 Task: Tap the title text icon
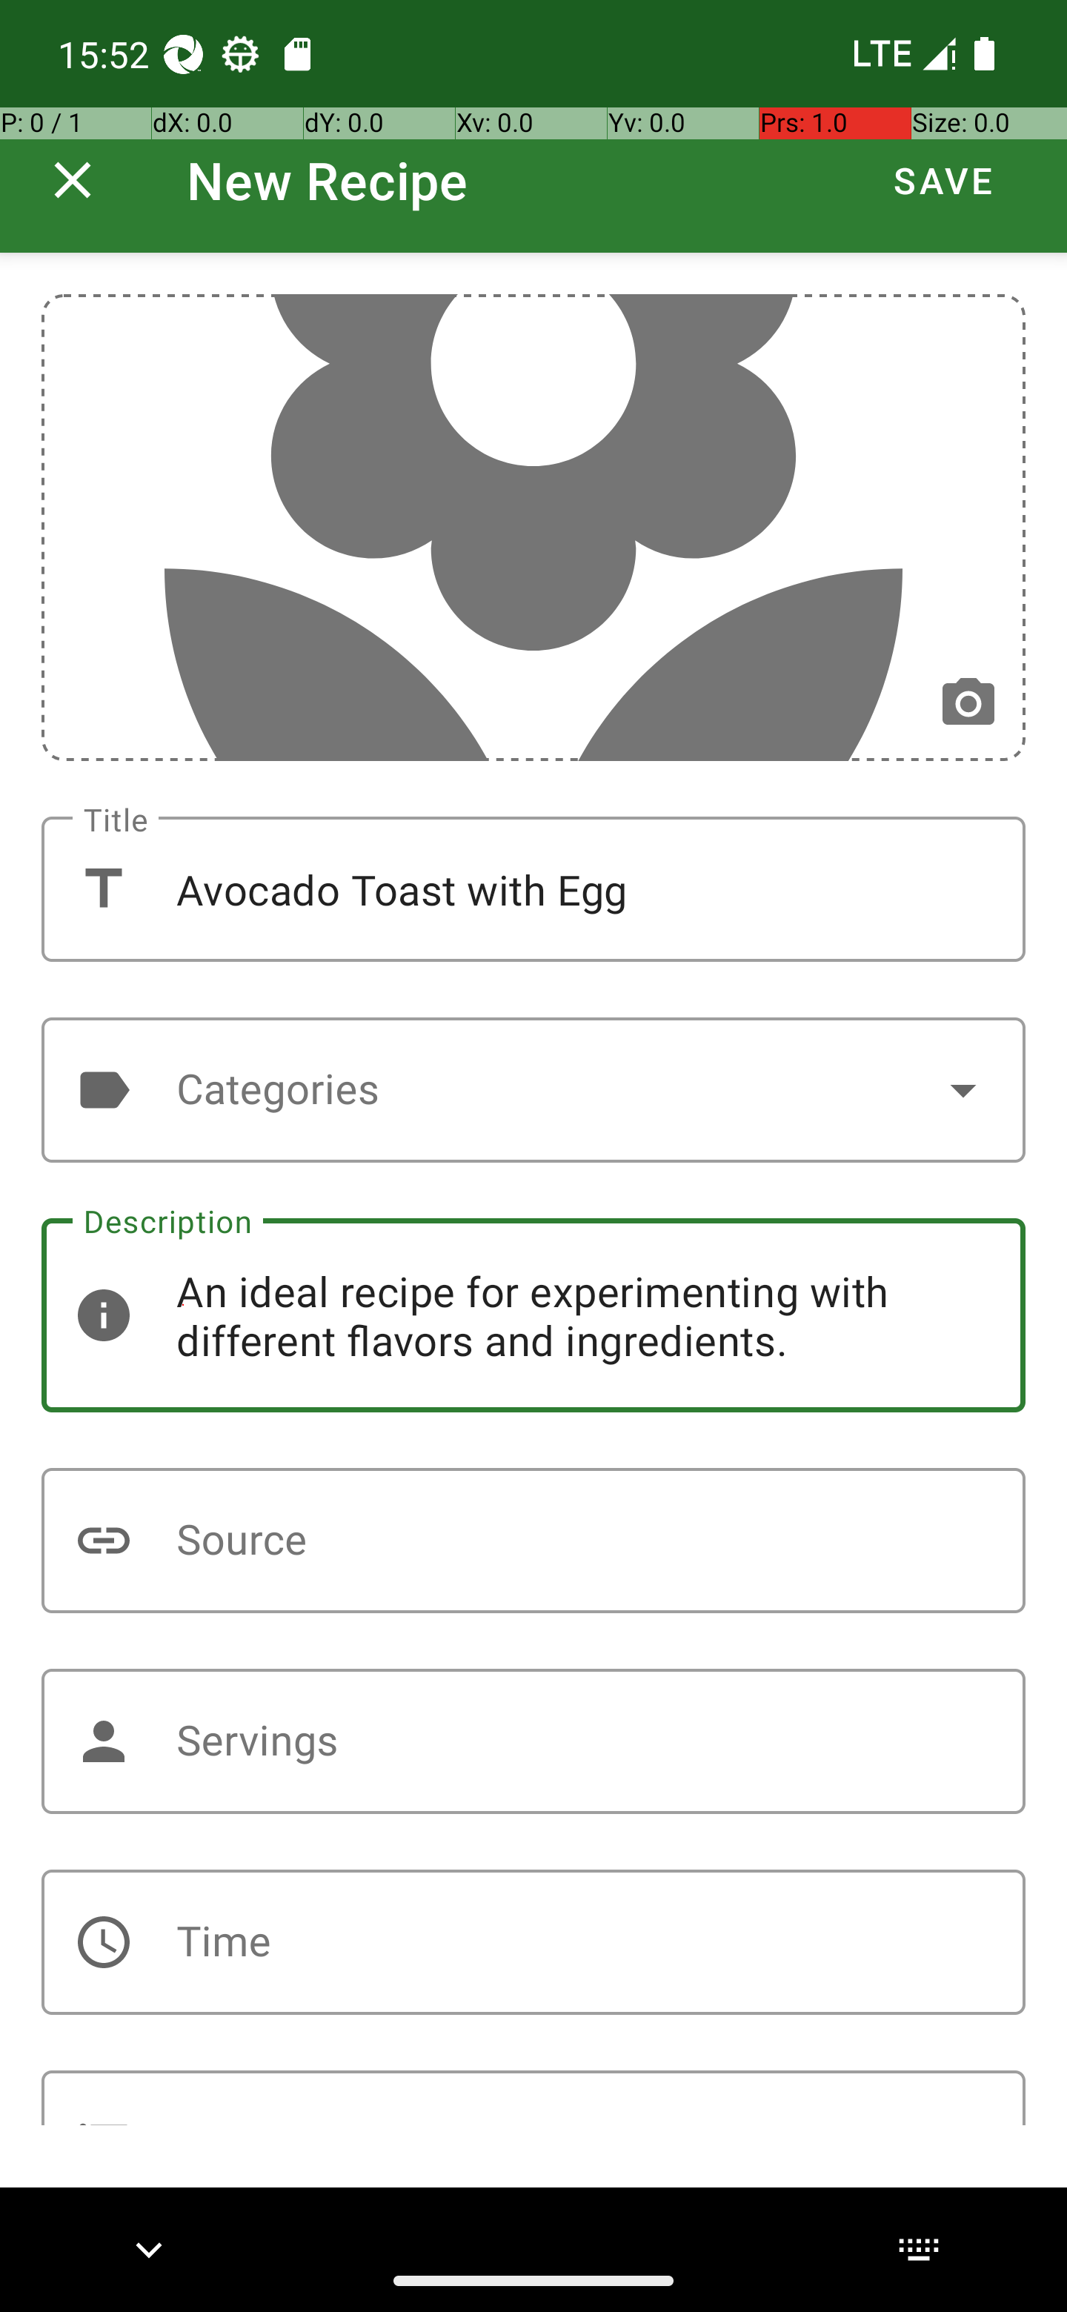[104, 888]
